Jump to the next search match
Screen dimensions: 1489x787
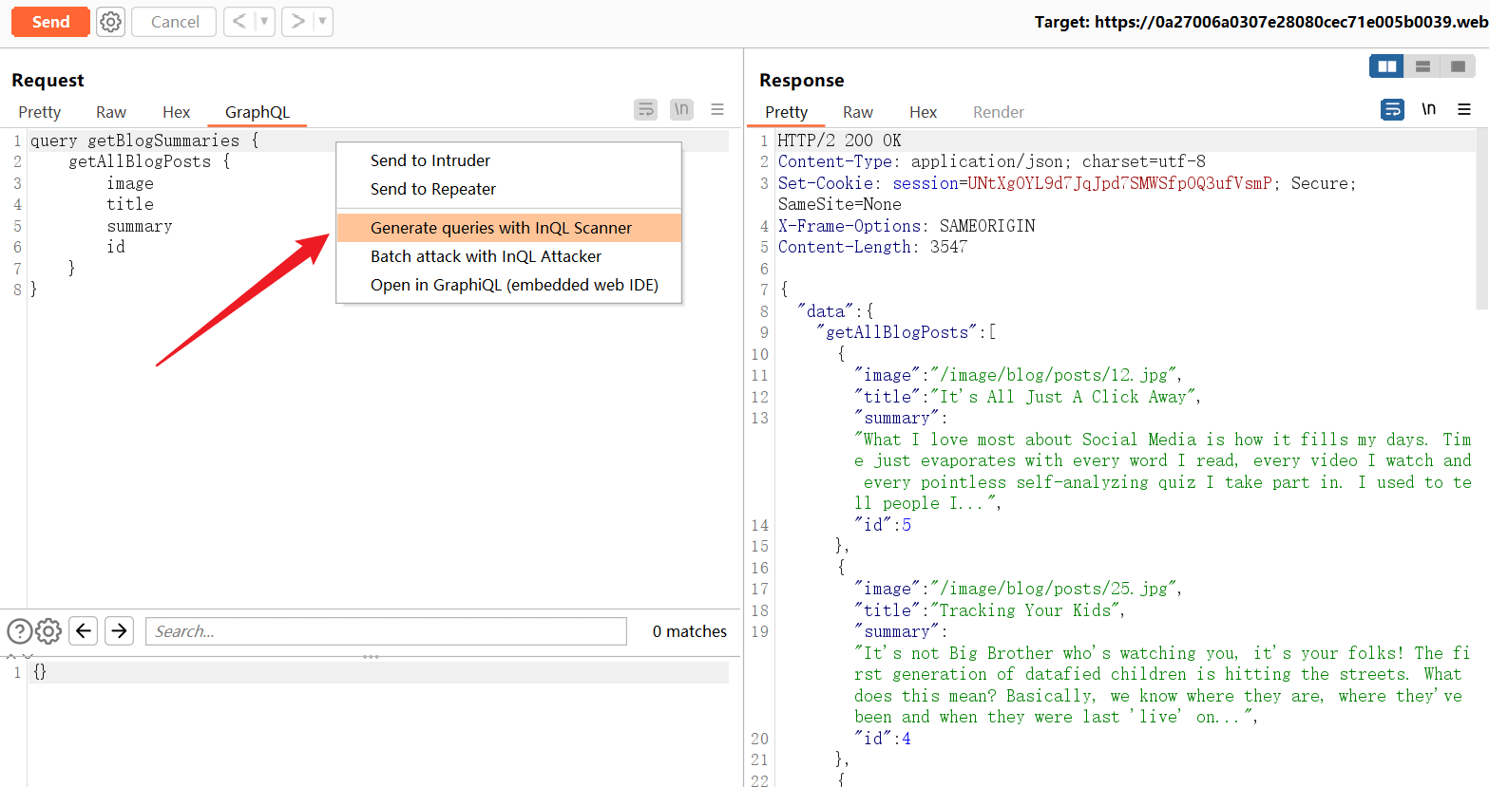point(119,631)
